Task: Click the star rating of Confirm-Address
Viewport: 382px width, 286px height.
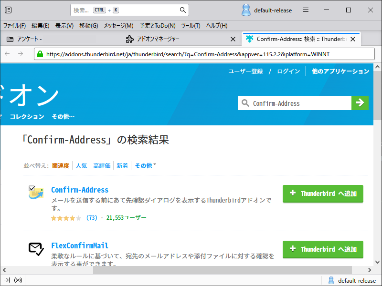Action: tap(66, 218)
